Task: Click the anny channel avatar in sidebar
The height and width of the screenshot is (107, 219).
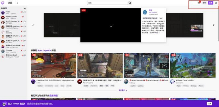Action: click(x=3, y=32)
